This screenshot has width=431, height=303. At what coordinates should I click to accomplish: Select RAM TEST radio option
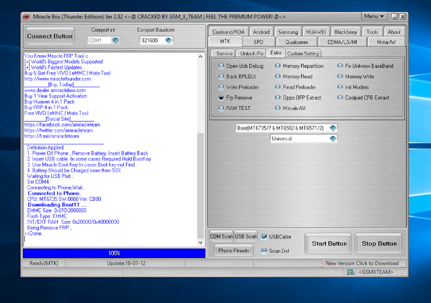tap(221, 108)
